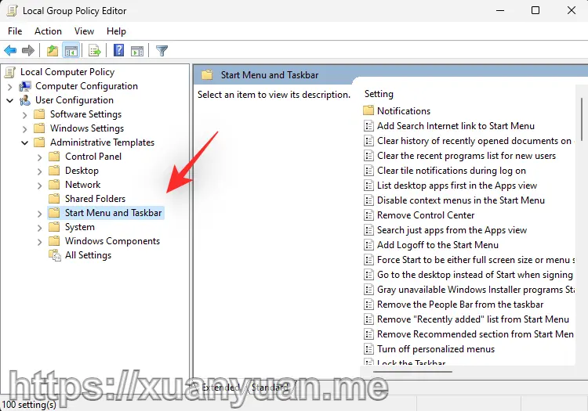Select Remove the People Bar from the taskbar
The height and width of the screenshot is (411, 588).
pos(459,305)
